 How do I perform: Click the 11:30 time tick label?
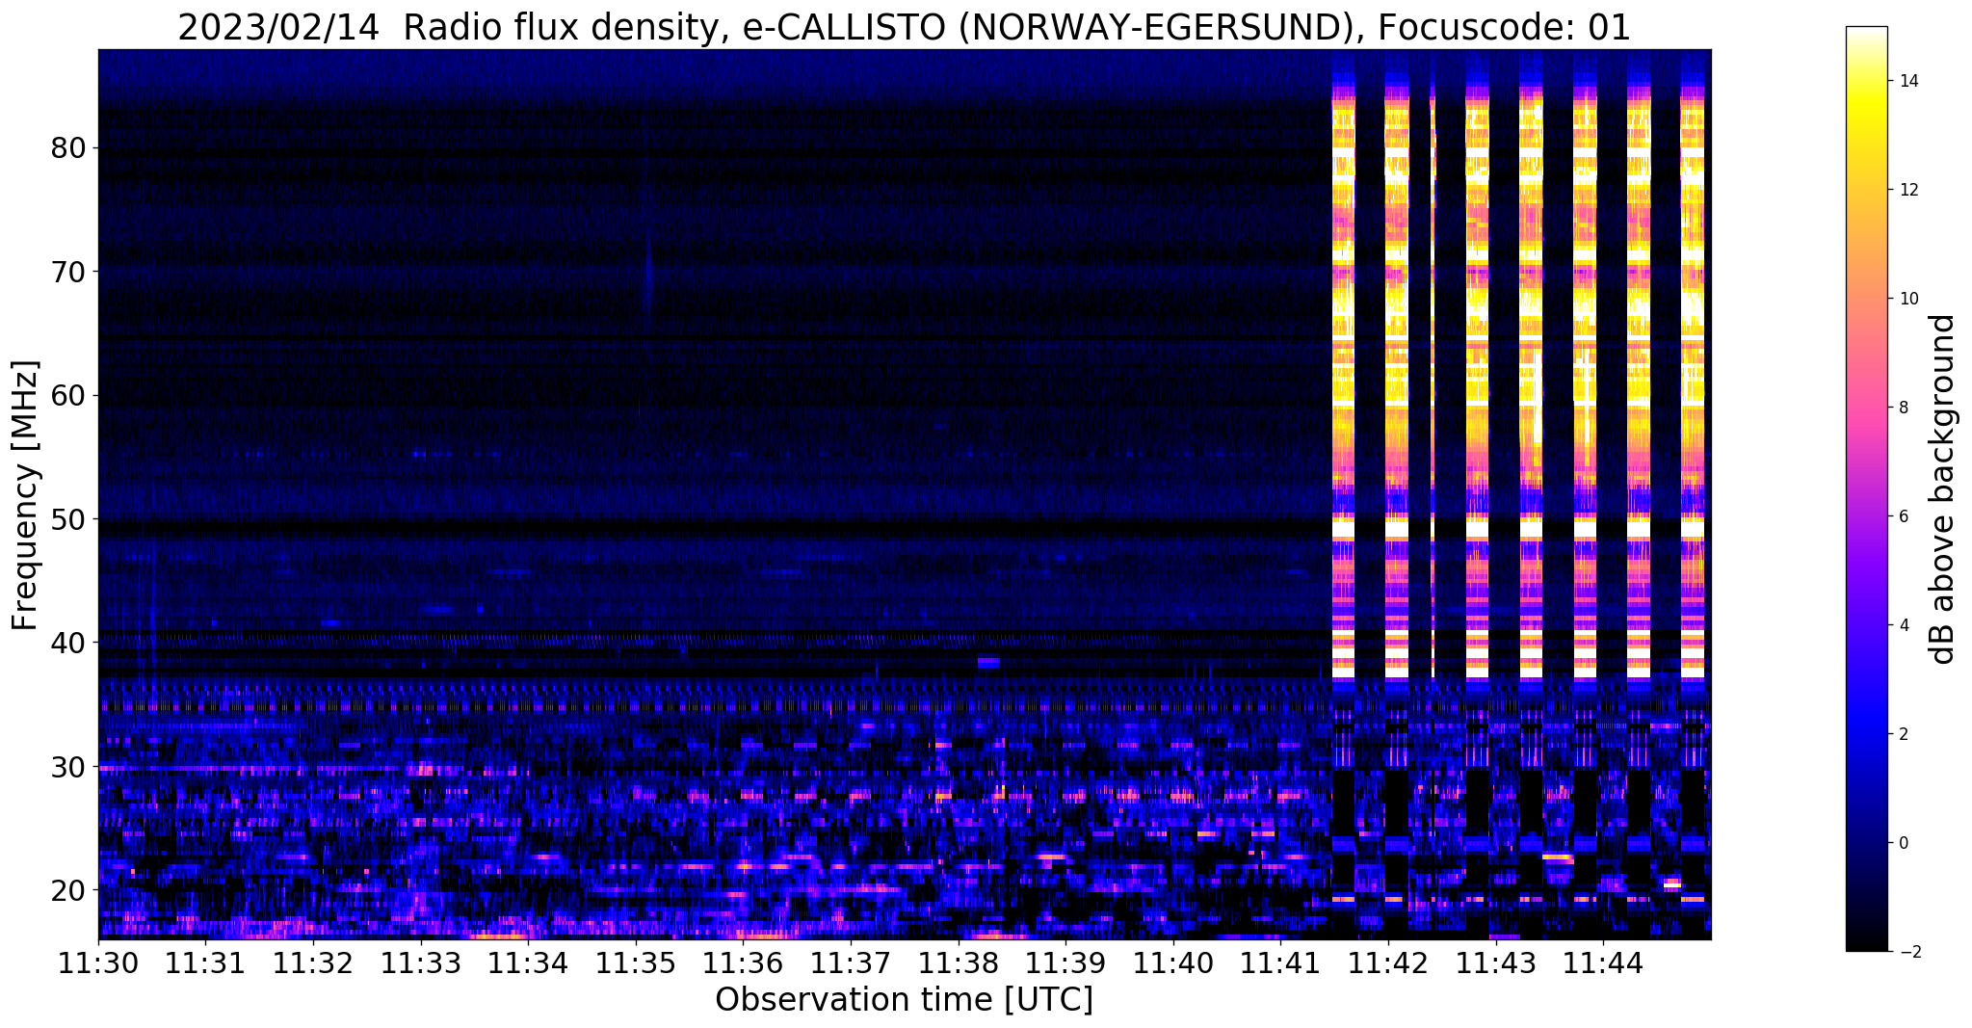(x=98, y=962)
